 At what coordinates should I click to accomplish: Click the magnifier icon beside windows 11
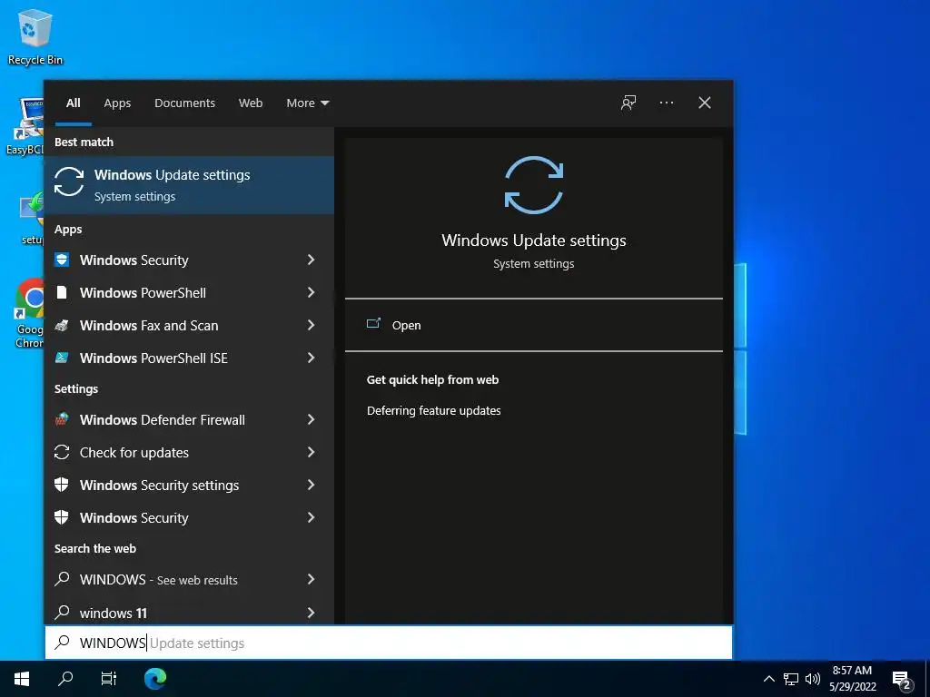pos(62,613)
